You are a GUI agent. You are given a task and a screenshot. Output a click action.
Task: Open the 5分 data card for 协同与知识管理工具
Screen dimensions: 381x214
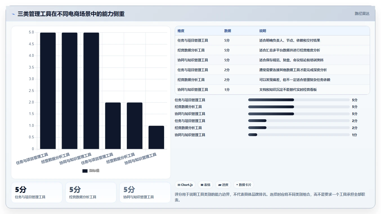tap(145, 192)
